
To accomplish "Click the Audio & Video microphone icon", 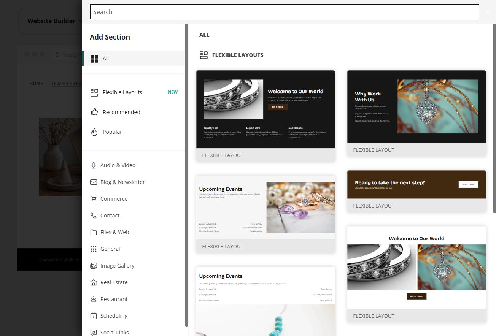I will [94, 165].
